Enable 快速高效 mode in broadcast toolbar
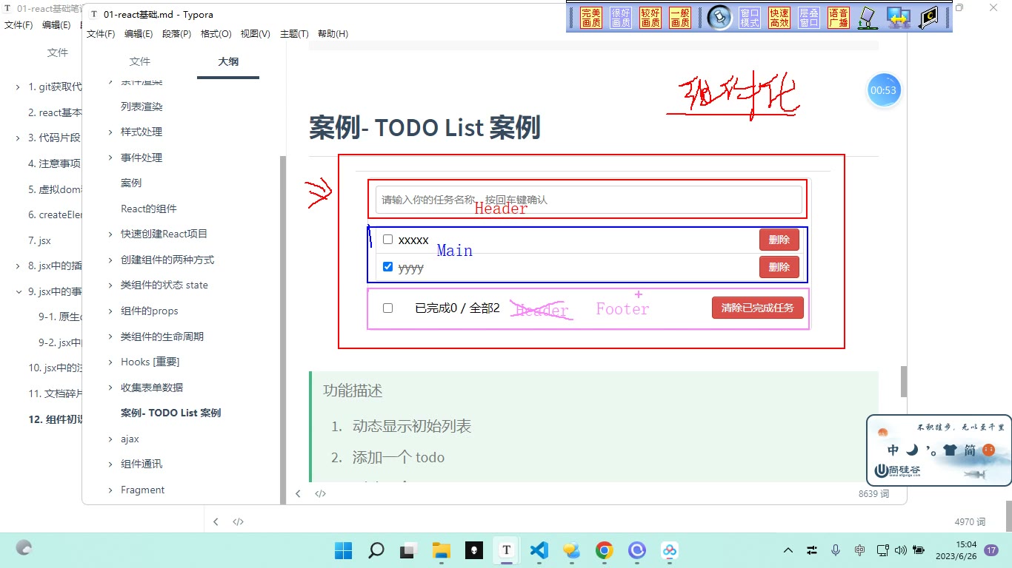 pos(779,18)
